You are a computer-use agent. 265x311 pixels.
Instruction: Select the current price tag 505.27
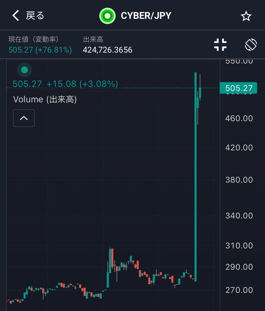(x=238, y=88)
